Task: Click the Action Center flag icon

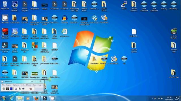Action: click(155, 98)
